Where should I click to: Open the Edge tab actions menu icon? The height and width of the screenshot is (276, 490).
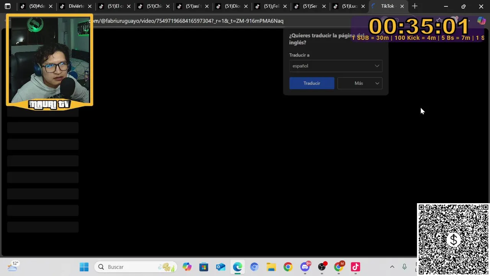8,6
